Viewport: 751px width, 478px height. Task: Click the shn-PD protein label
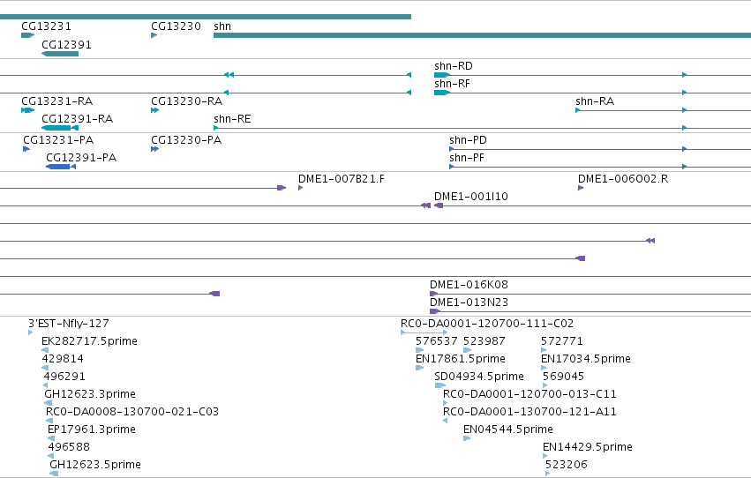[x=468, y=140]
